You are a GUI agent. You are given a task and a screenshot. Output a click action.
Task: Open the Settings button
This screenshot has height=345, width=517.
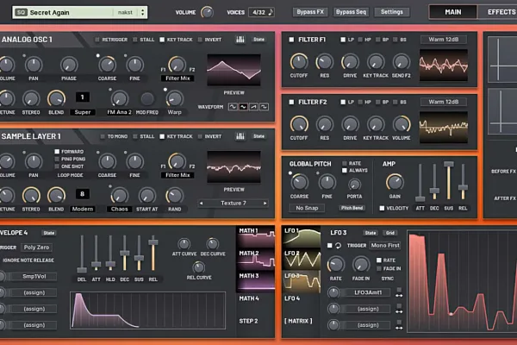click(x=392, y=12)
